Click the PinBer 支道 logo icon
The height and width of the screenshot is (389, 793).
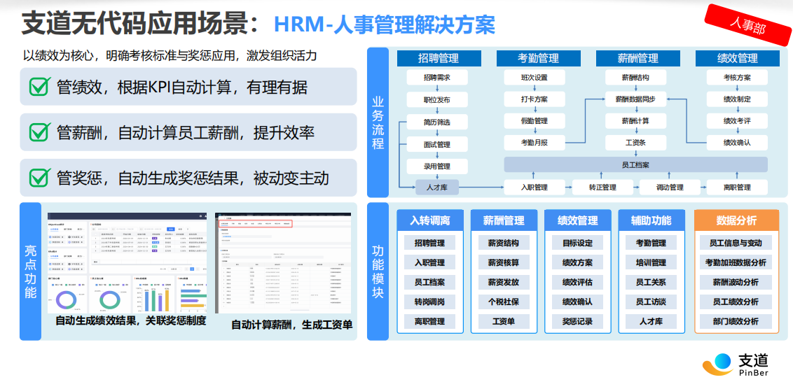click(717, 365)
